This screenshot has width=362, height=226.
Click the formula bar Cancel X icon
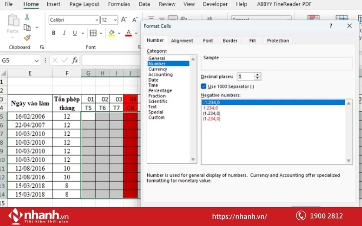click(55, 61)
